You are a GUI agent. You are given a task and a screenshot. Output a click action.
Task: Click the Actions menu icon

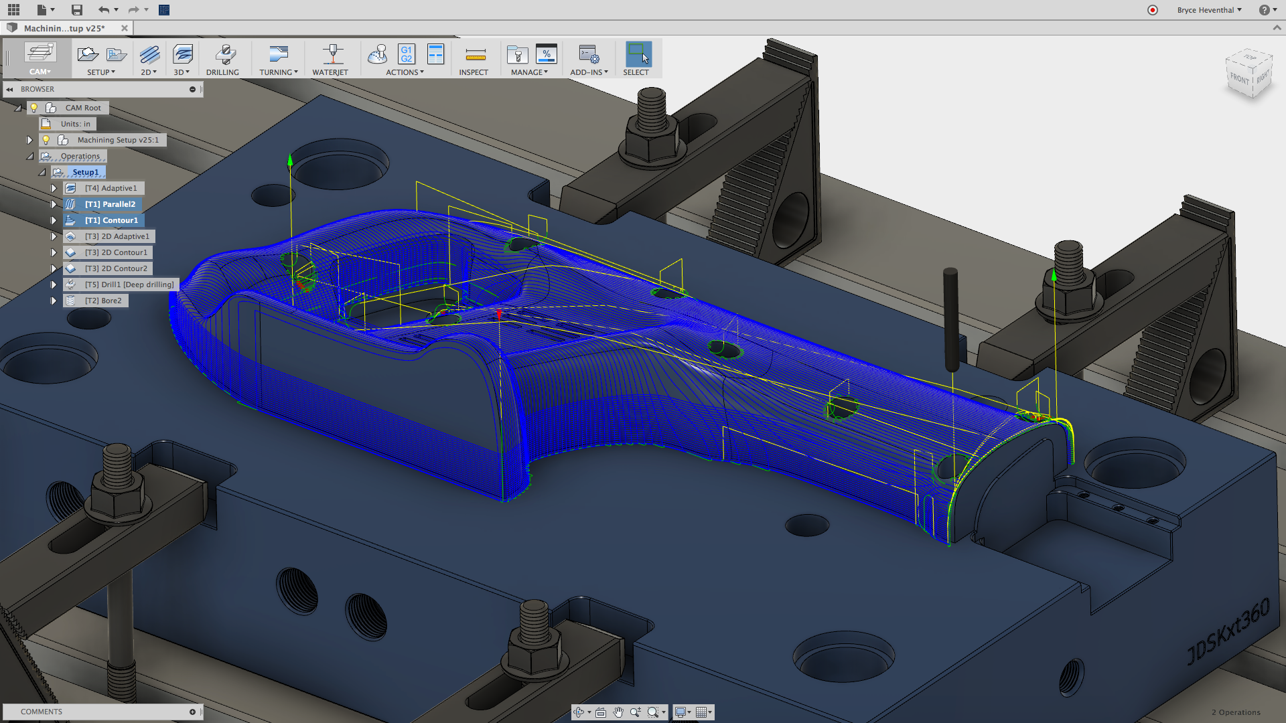(x=404, y=72)
